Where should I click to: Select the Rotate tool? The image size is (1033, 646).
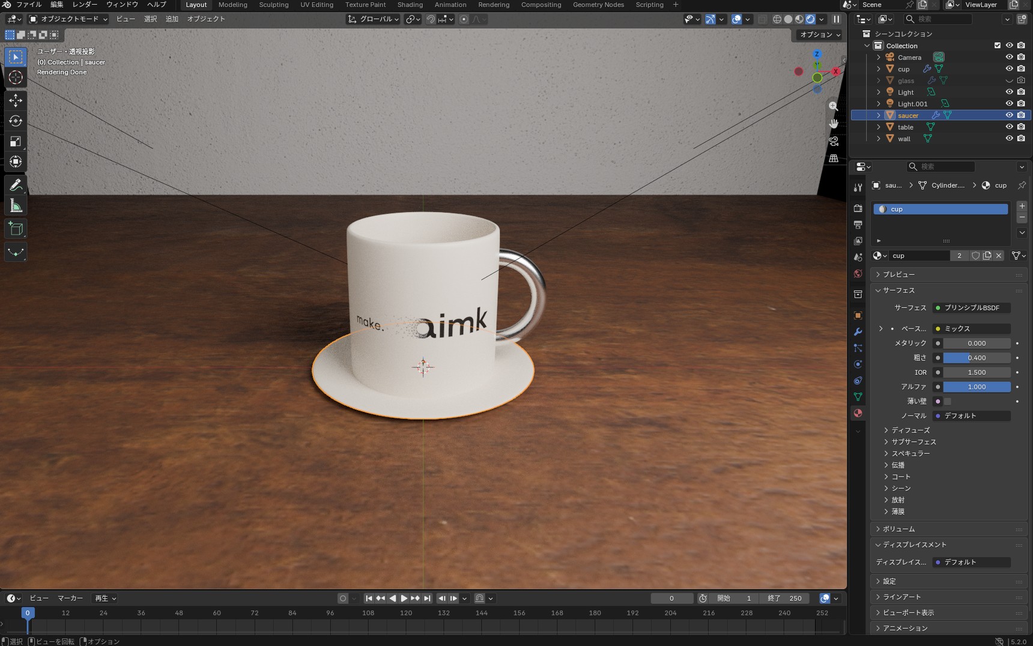click(16, 121)
